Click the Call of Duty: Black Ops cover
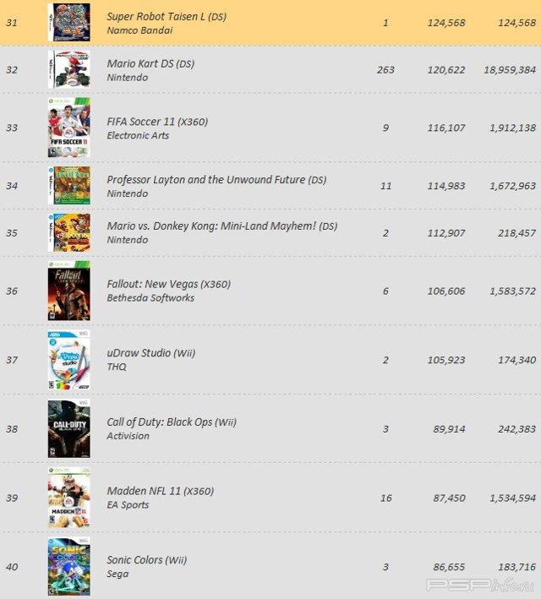This screenshot has height=599, width=541. click(68, 429)
